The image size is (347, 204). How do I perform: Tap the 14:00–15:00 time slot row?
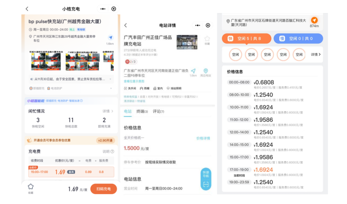[x=272, y=147]
